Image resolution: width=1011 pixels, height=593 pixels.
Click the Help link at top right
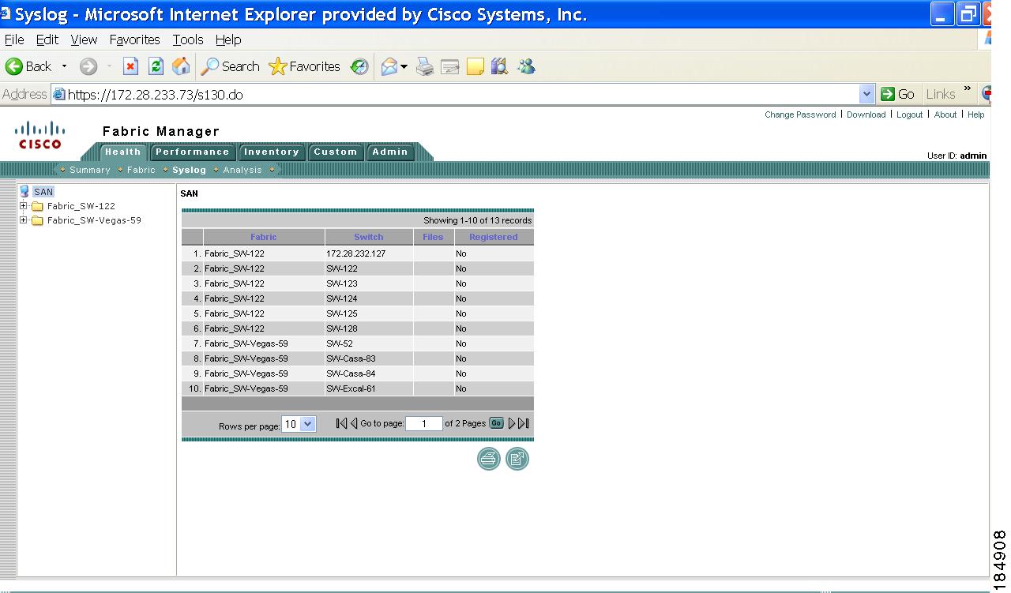pos(976,115)
